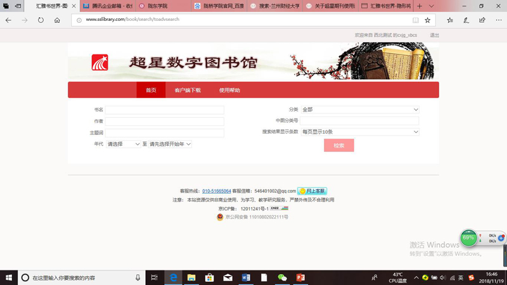Open 使用帮助 page
The height and width of the screenshot is (285, 507).
pyautogui.click(x=229, y=90)
